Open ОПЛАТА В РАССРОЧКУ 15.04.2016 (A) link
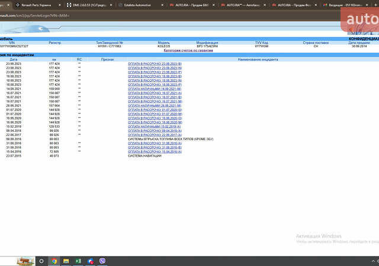Image resolution: width=379 pixels, height=266 pixels. coord(155,151)
